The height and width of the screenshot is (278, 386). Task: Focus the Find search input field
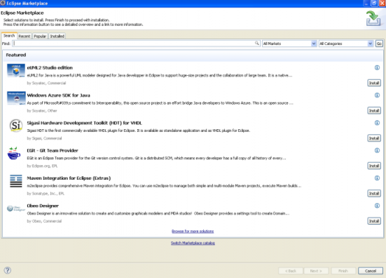137,44
